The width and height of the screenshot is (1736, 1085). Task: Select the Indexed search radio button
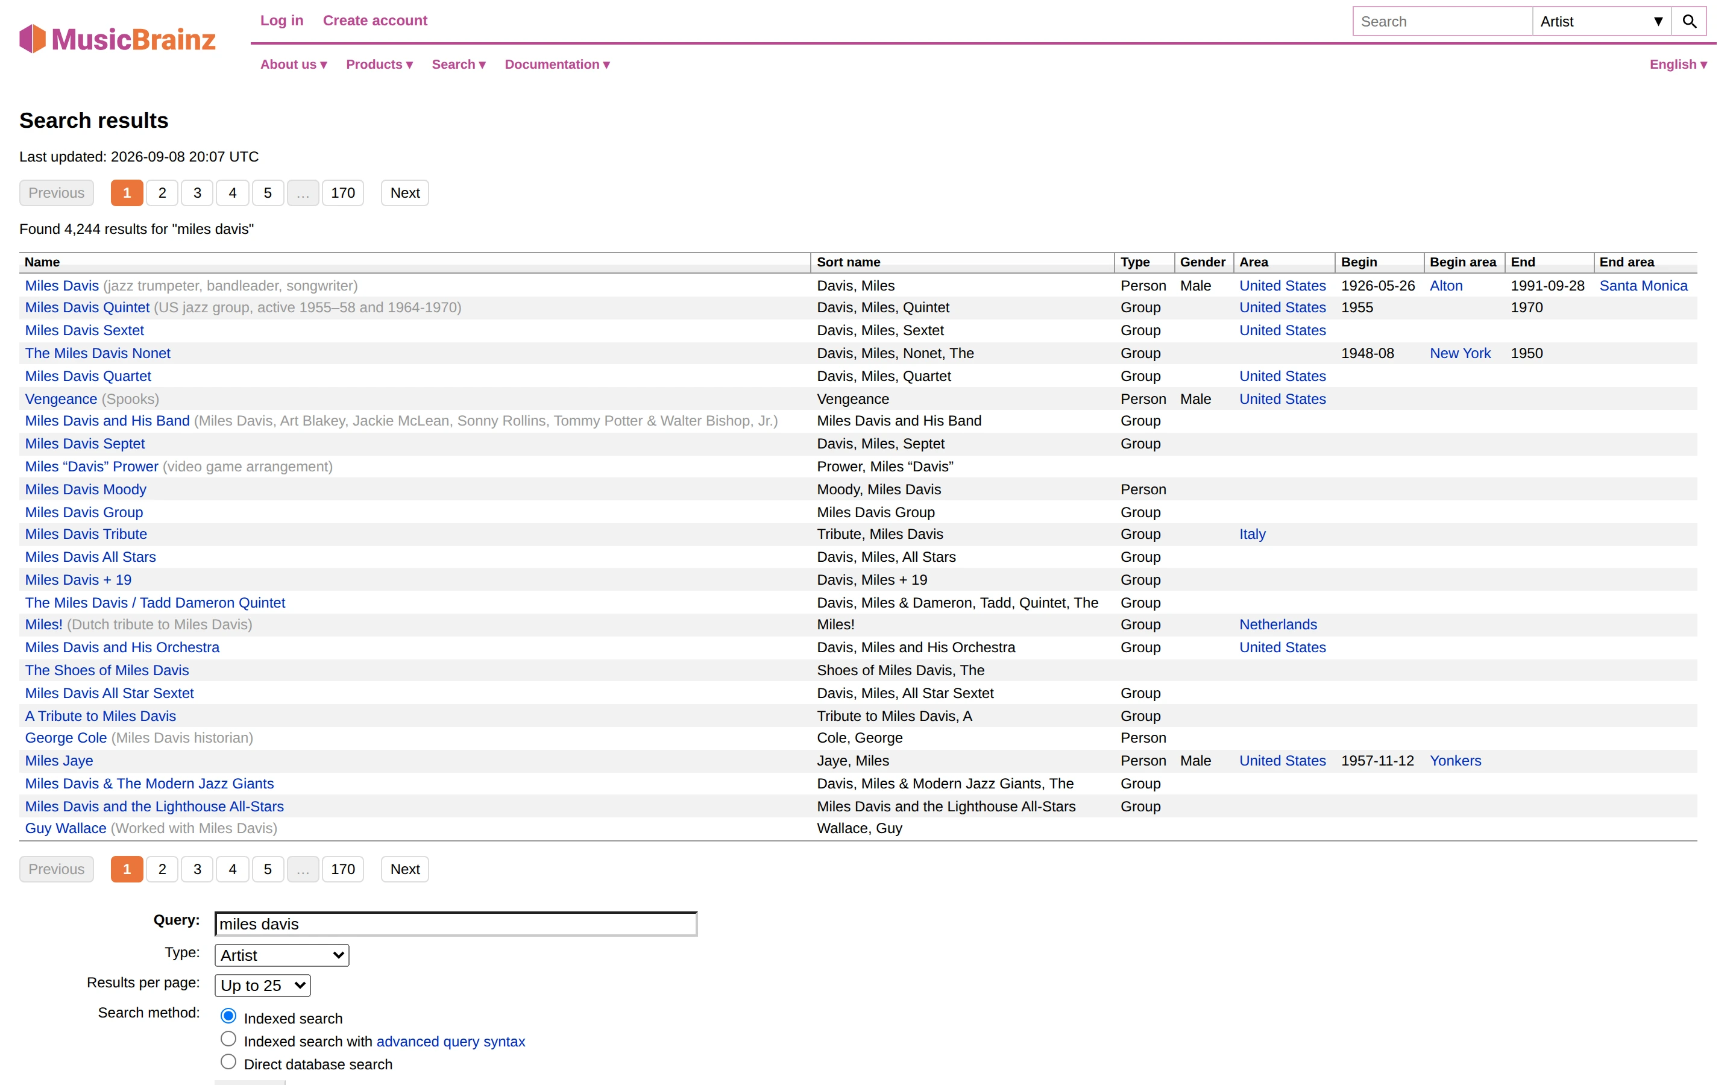[x=228, y=1016]
